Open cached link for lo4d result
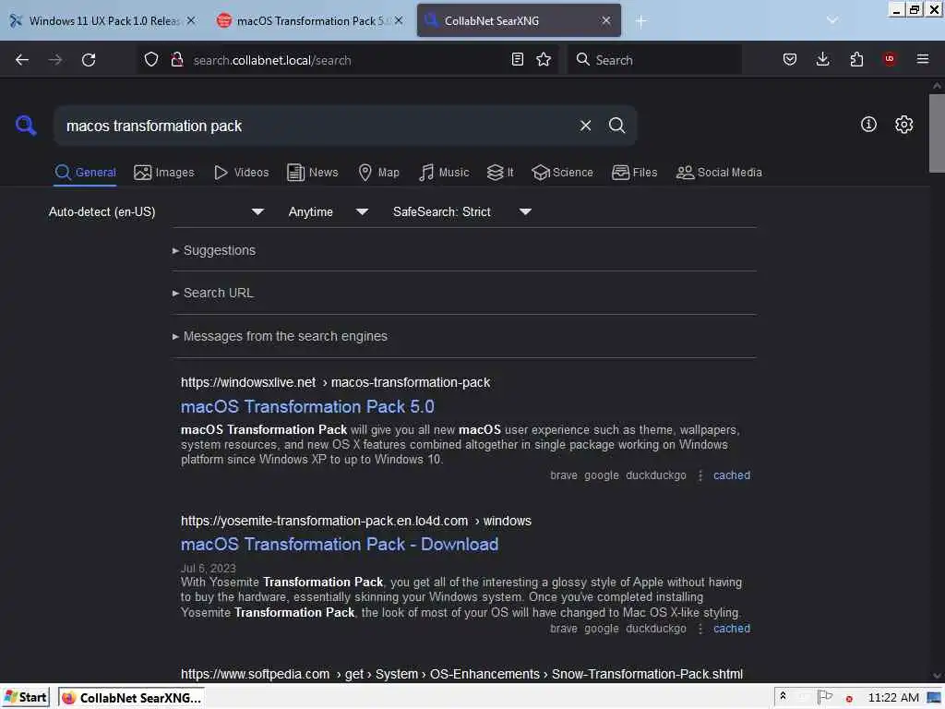Screen dimensions: 945x709 tap(732, 628)
